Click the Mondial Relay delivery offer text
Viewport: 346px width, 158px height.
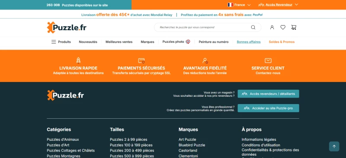click(x=127, y=15)
